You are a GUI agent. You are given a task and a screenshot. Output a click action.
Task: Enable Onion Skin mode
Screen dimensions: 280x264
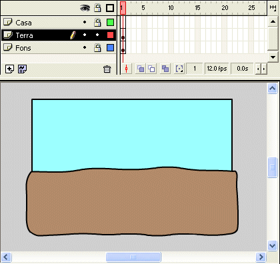point(141,69)
